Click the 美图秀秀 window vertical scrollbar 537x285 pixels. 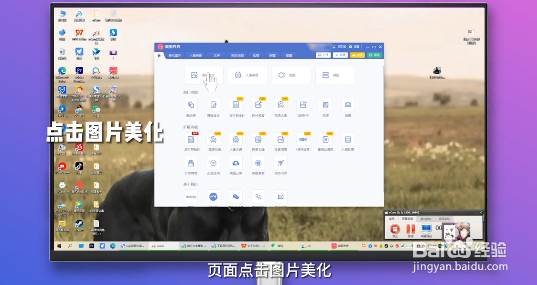[383, 129]
